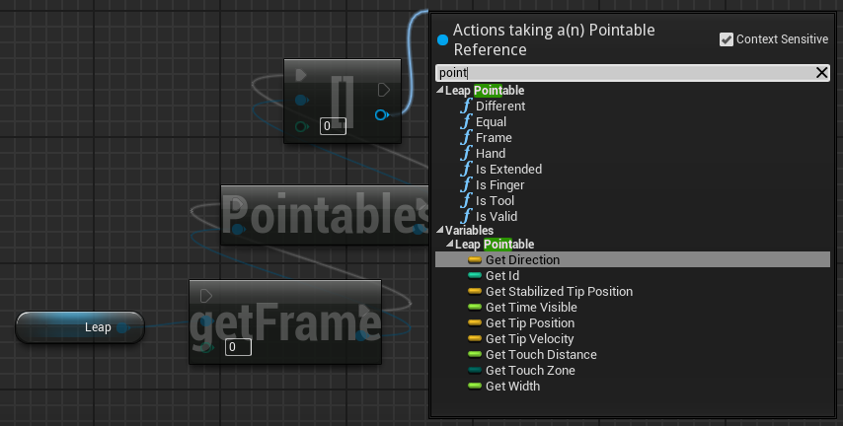Screen dimensions: 843x426
Task: Click Pointables node execution input pin
Action: click(x=238, y=205)
